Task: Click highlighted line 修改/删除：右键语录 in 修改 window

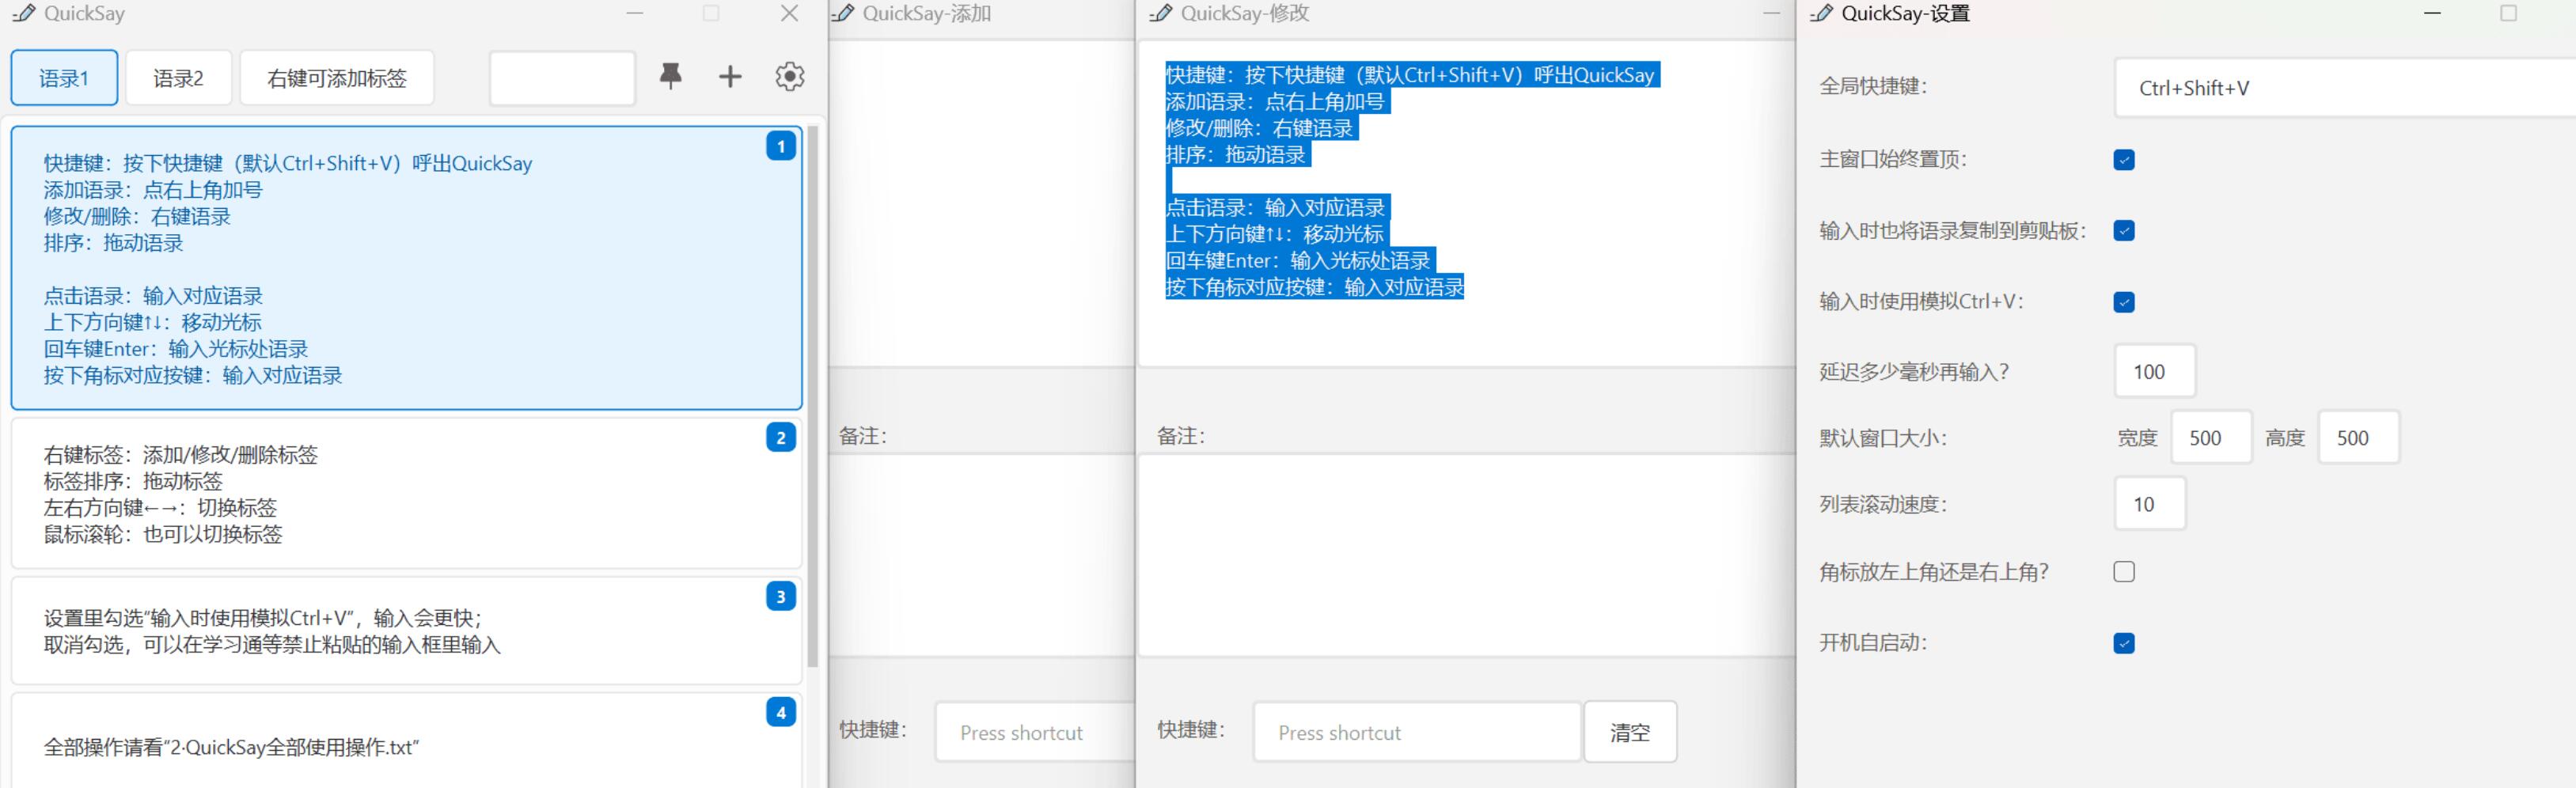Action: pos(1258,128)
